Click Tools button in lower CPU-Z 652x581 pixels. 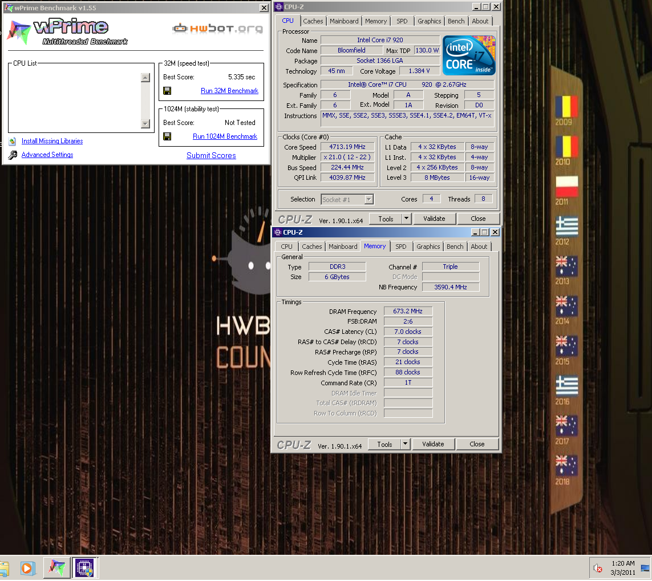tap(384, 444)
